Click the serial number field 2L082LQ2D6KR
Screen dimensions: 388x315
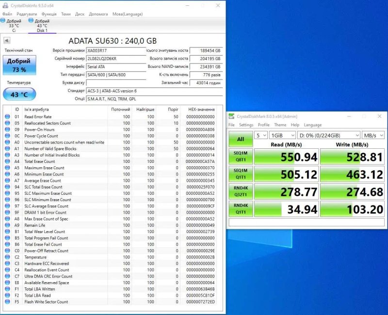[x=116, y=59]
